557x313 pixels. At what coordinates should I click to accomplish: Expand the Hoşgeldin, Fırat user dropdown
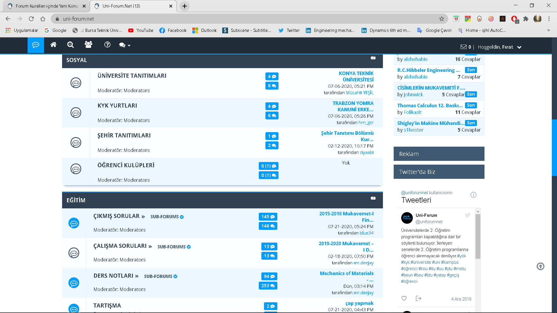519,47
